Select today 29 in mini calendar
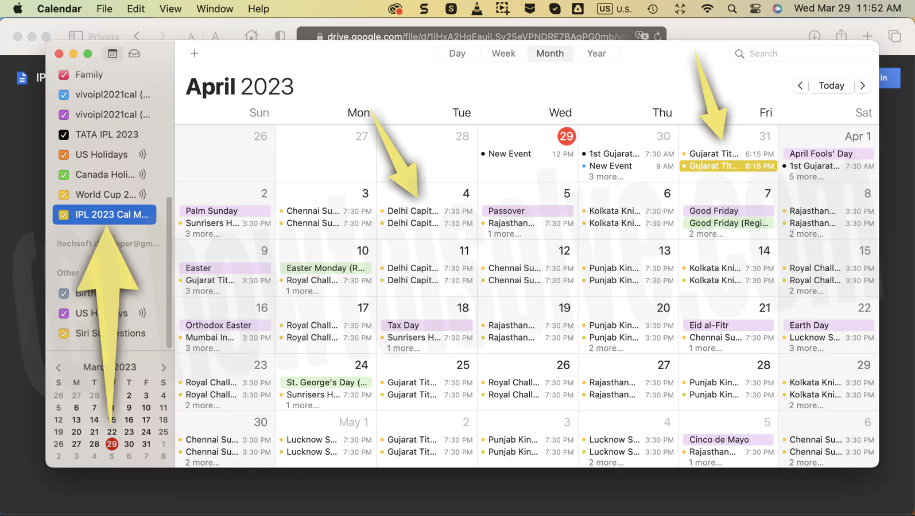Image resolution: width=915 pixels, height=516 pixels. tap(111, 444)
